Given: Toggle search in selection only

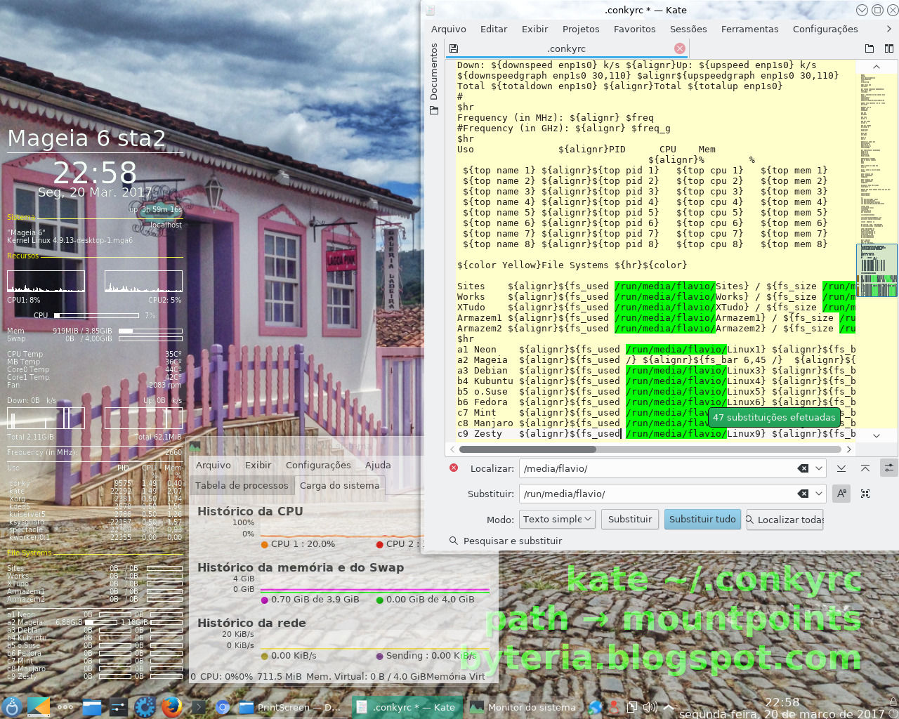Looking at the screenshot, I should coord(865,494).
